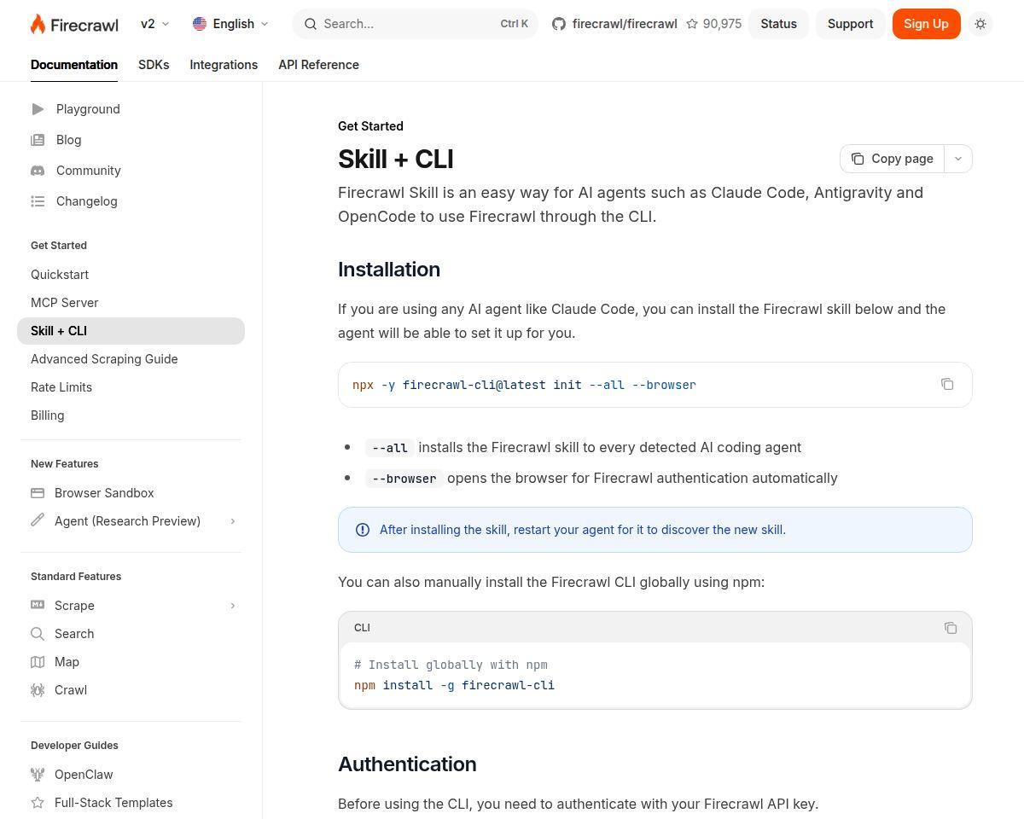Click the orange Sign Up button

click(926, 24)
